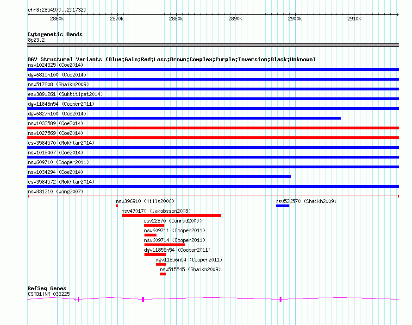
Task: Select the nsv470170 Jakobsson2008 red loss bar
Action: point(171,216)
